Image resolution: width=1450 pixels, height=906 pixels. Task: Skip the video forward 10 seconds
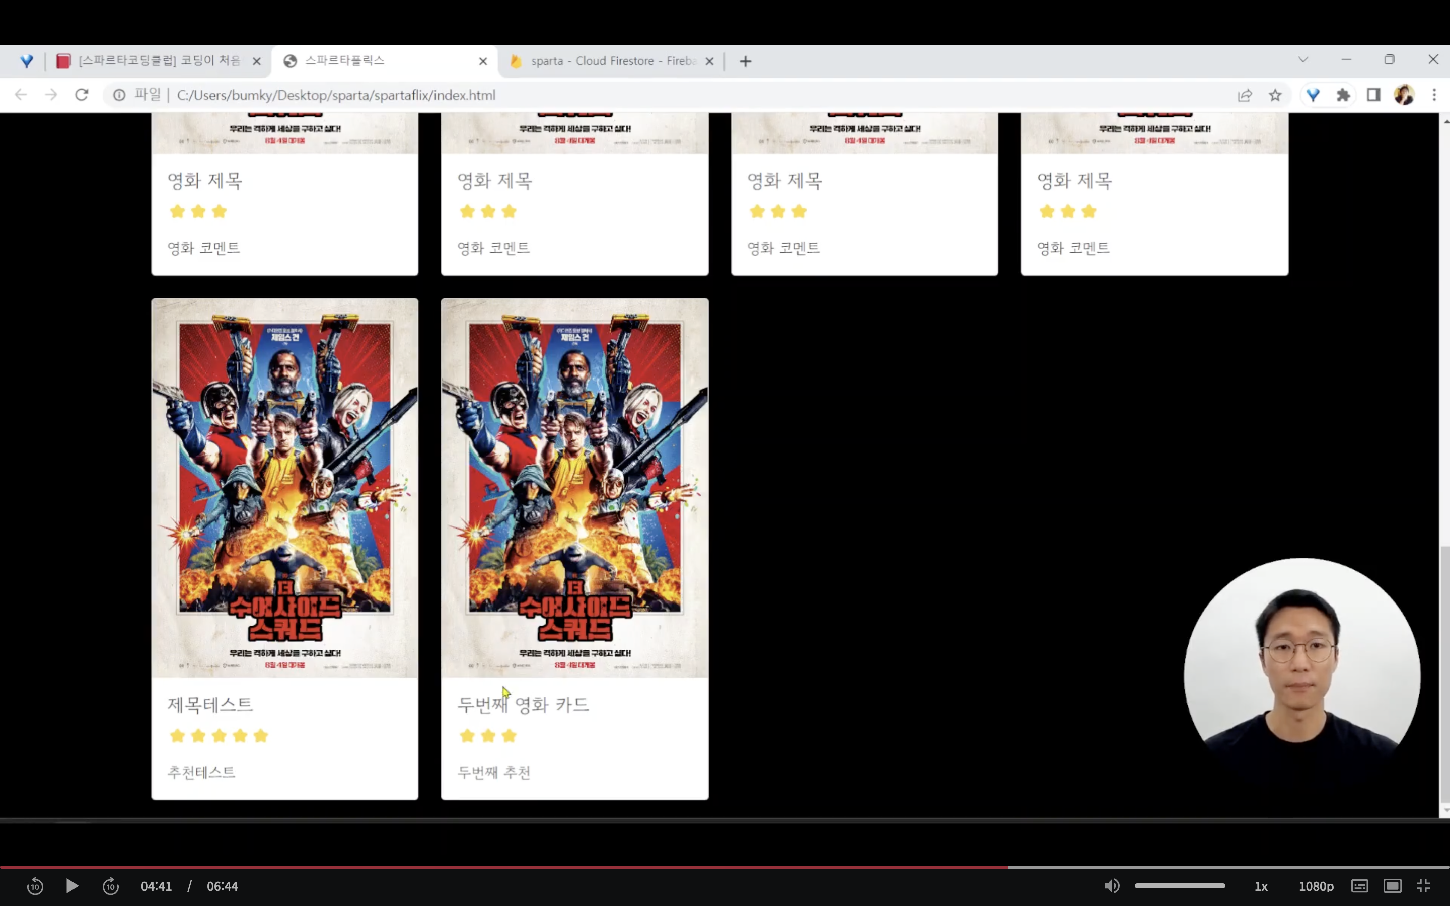click(110, 886)
